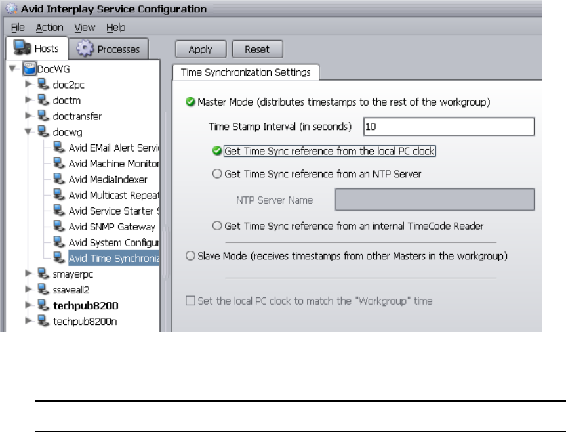Expand the doc2pc host node
The height and width of the screenshot is (432, 566).
tap(28, 84)
